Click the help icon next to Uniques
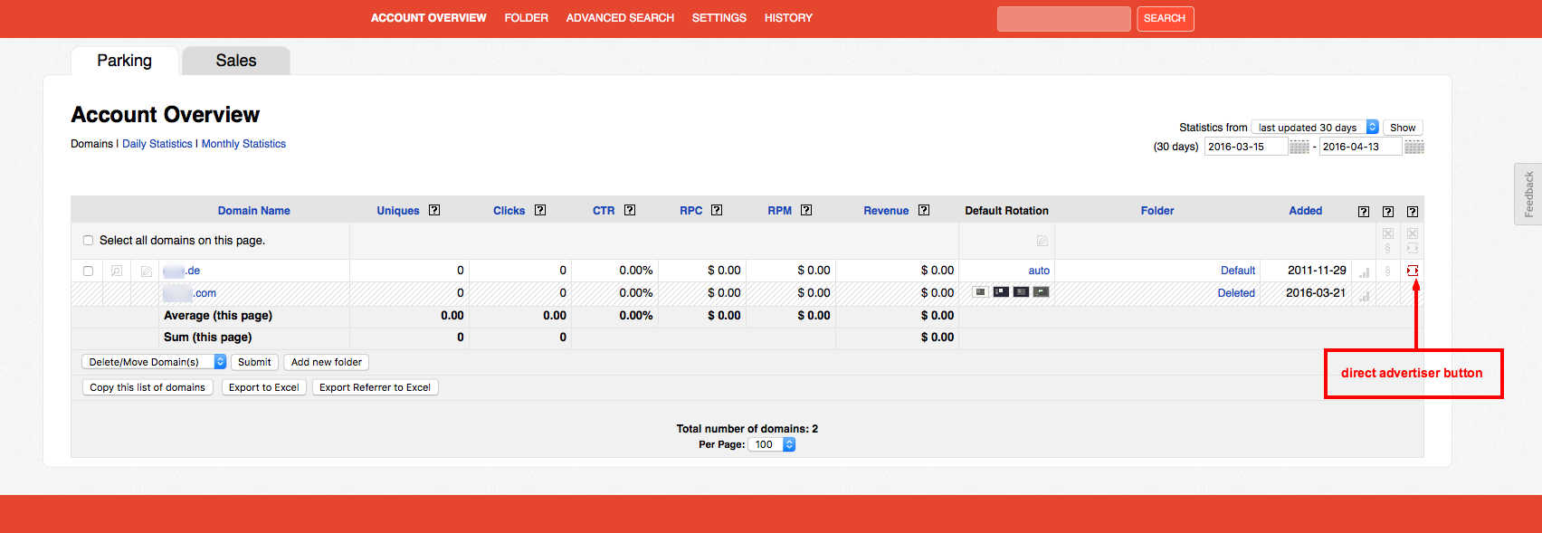1542x533 pixels. (x=434, y=210)
